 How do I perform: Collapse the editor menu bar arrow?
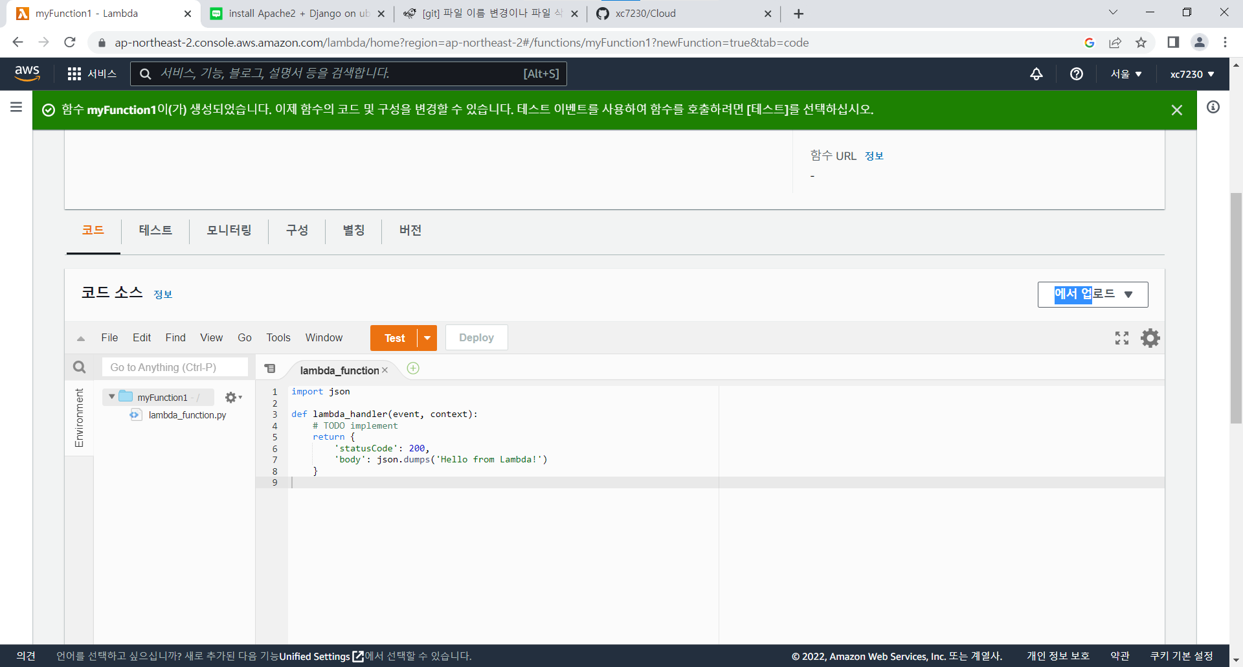point(81,338)
